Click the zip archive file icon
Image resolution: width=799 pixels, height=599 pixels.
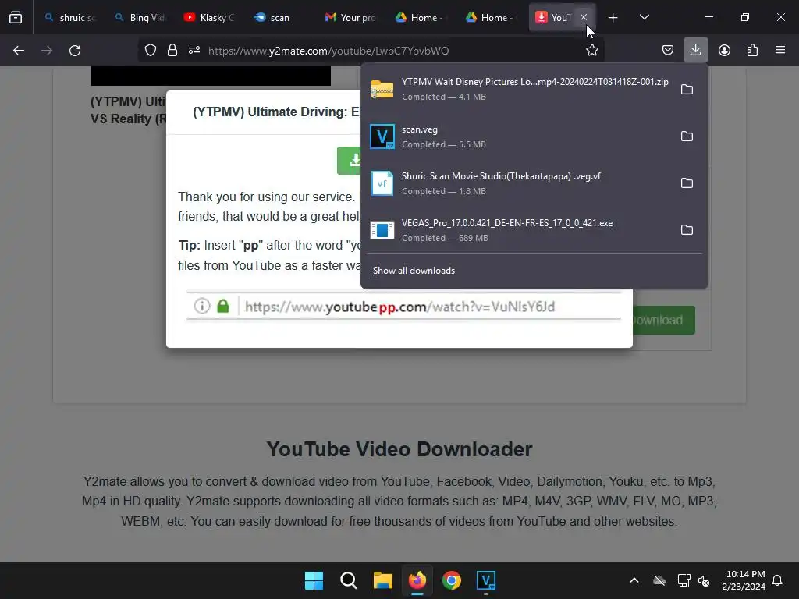tap(382, 89)
